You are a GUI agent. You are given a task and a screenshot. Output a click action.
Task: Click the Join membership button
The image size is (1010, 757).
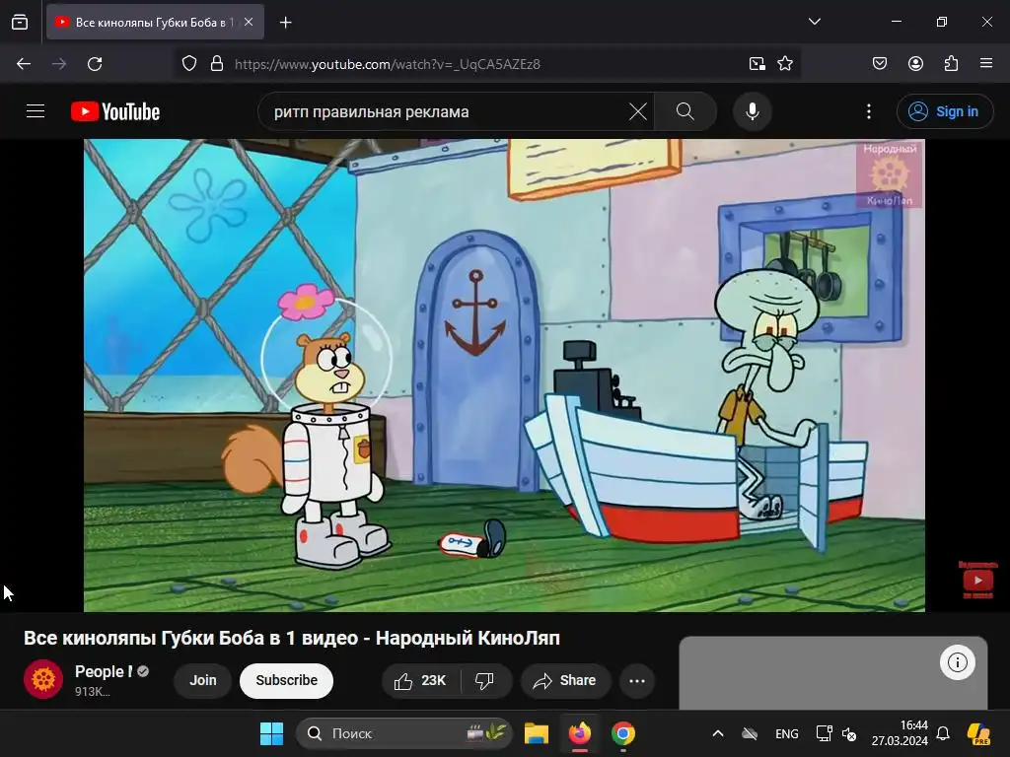coord(203,680)
